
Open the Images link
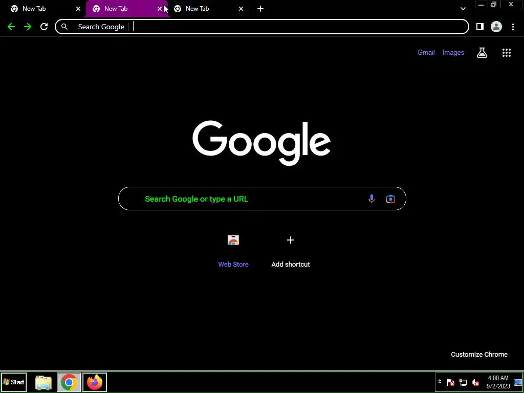pyautogui.click(x=453, y=53)
